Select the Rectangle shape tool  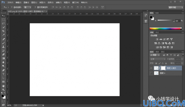(3, 82)
